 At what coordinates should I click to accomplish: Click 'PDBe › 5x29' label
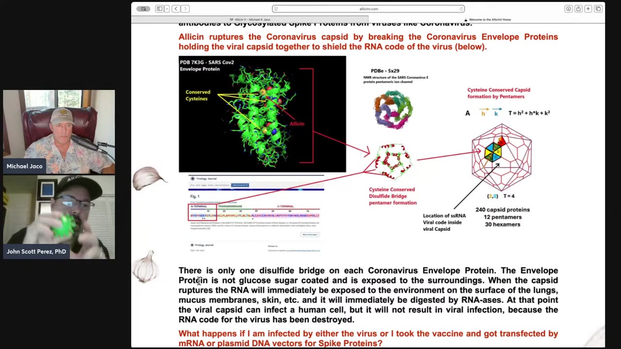pos(385,71)
